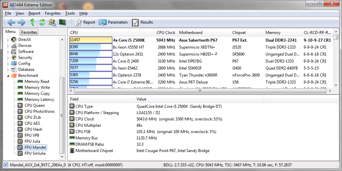The image size is (342, 171).
Task: Click the Database icon in tree
Action: coord(14,70)
